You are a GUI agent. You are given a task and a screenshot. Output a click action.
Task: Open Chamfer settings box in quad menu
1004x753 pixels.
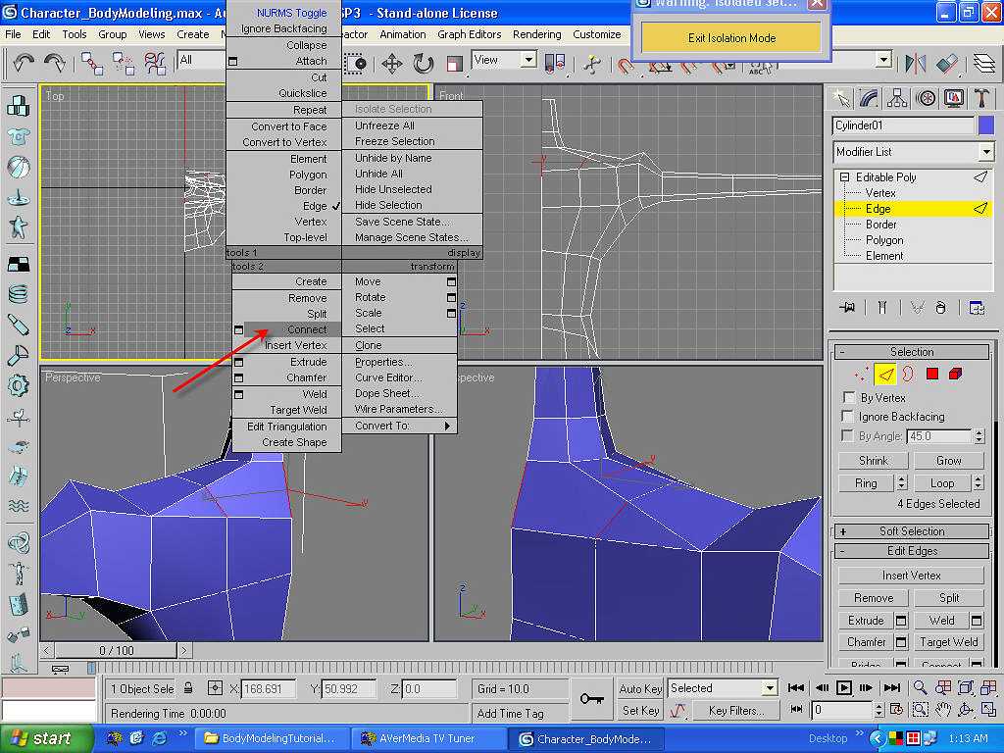pyautogui.click(x=238, y=377)
